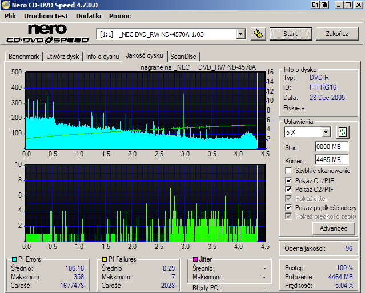
Task: Switch to the ScanDisc tab
Action: coord(183,57)
